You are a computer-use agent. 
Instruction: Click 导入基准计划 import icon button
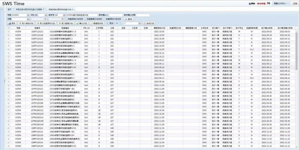pos(66,23)
